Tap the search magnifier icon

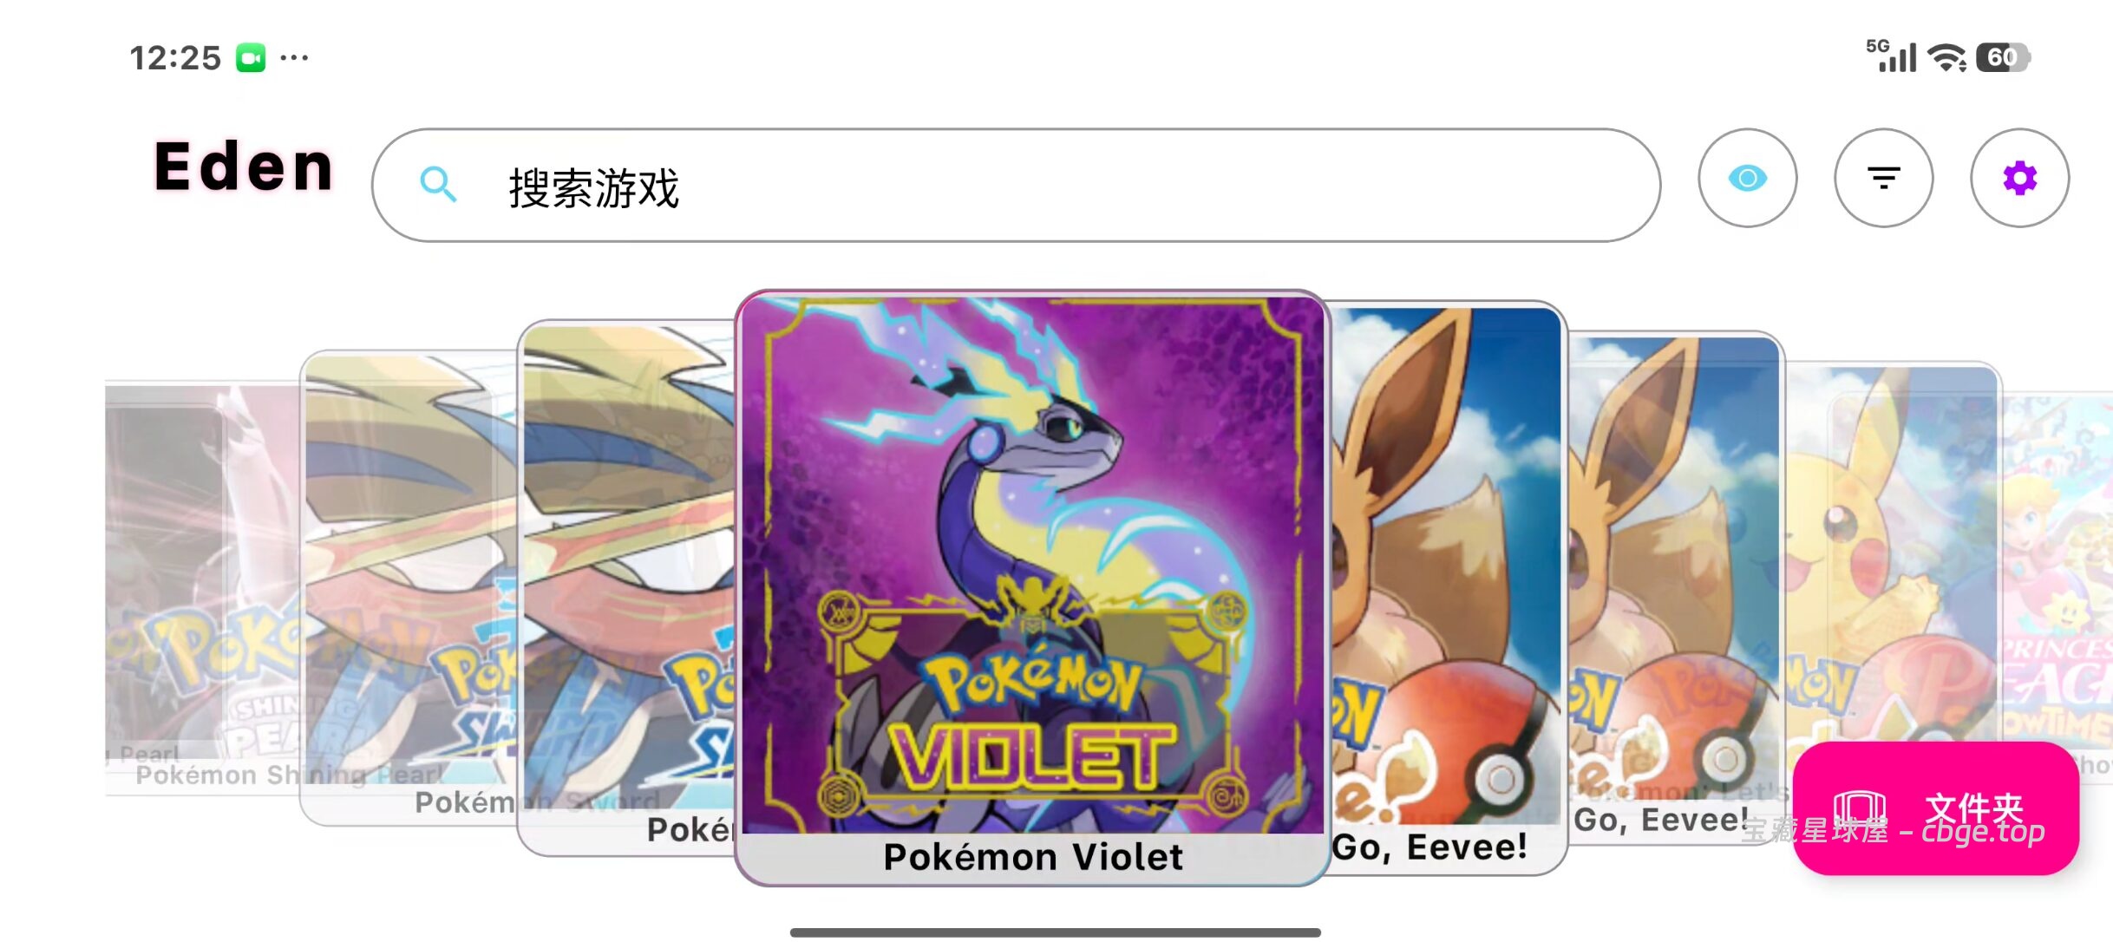[x=438, y=185]
